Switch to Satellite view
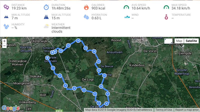The image size is (200, 112). (x=191, y=41)
